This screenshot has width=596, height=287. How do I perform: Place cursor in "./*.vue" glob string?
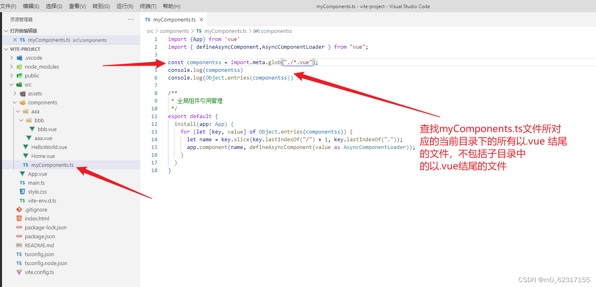[298, 63]
